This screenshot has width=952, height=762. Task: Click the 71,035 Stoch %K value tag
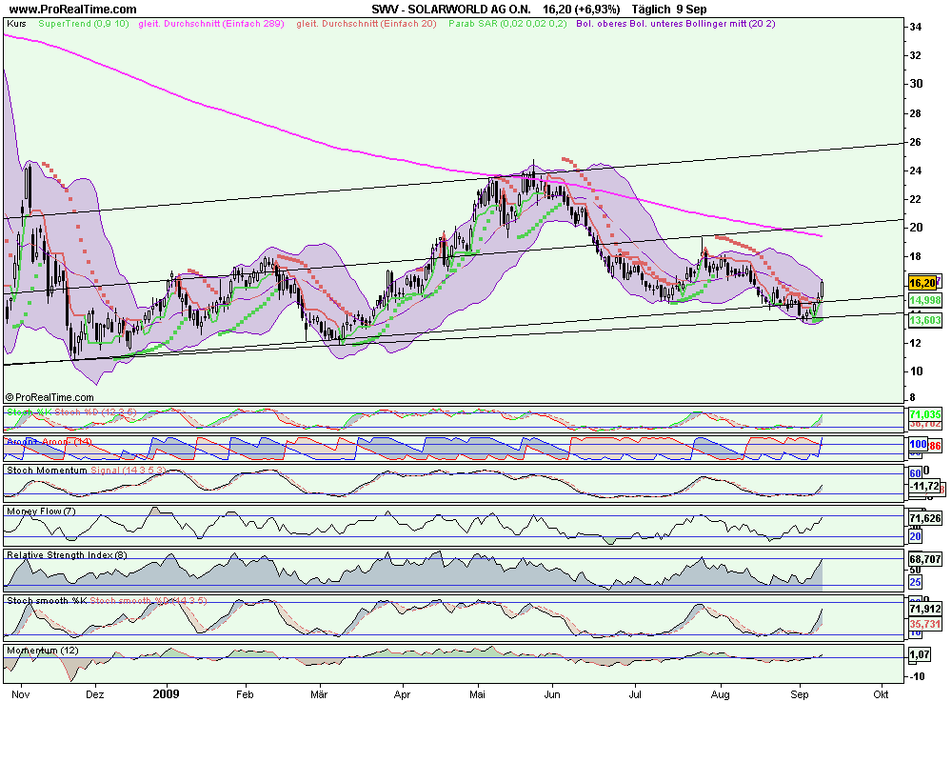(x=924, y=414)
